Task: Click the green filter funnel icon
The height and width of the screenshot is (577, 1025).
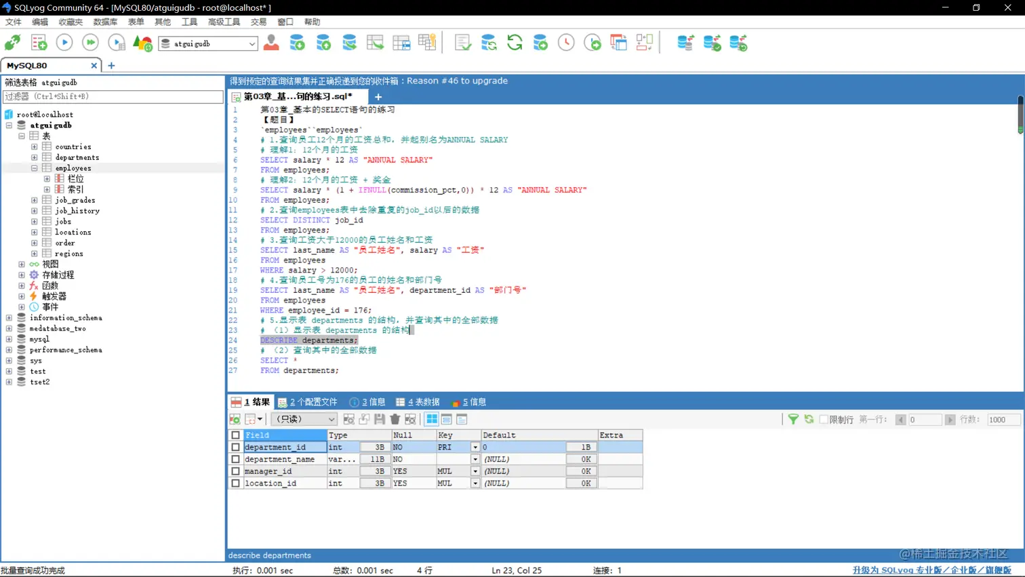Action: [x=793, y=419]
